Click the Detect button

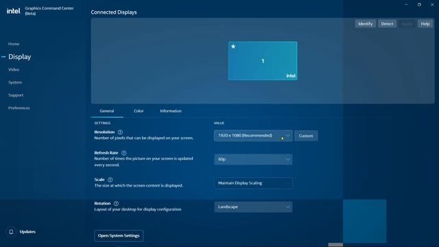coord(387,24)
